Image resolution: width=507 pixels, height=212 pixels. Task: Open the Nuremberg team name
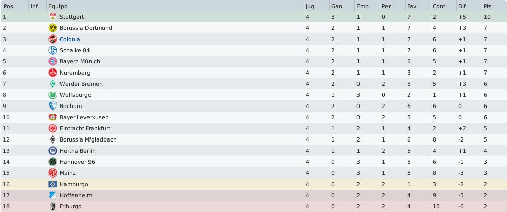tap(75, 73)
